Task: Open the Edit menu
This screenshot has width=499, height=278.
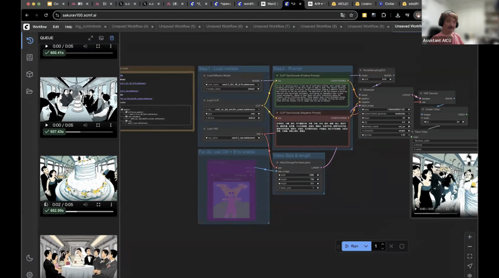Action: click(x=56, y=27)
